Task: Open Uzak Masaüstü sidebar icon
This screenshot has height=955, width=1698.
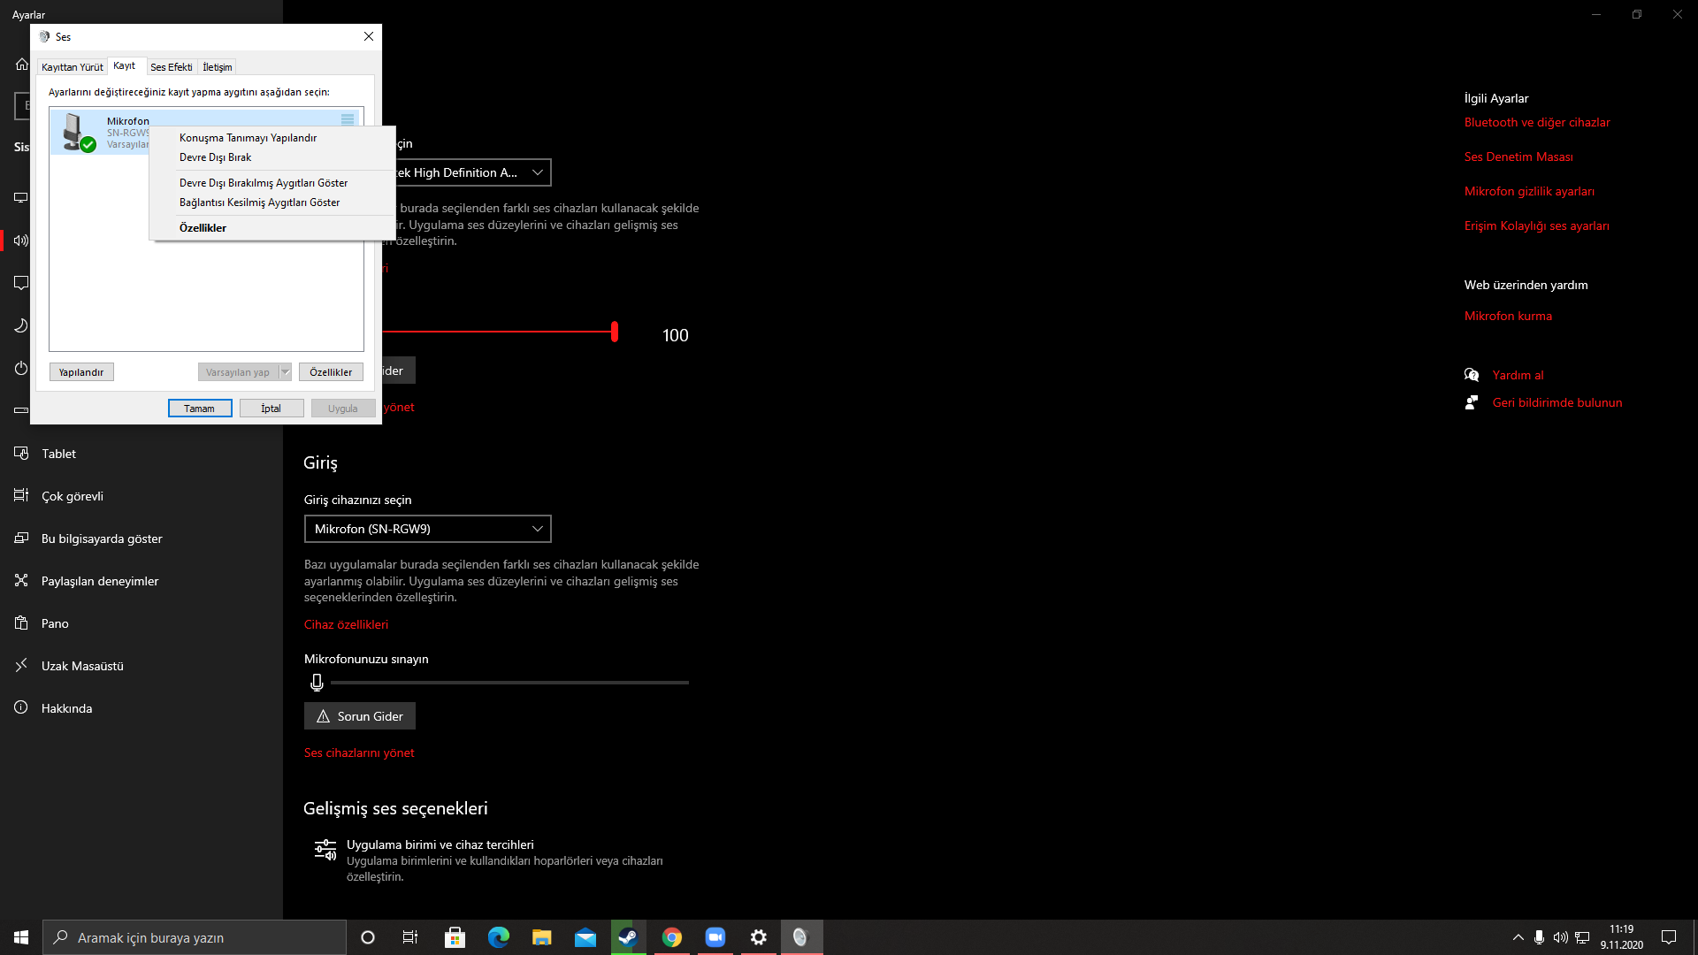Action: [x=21, y=666]
